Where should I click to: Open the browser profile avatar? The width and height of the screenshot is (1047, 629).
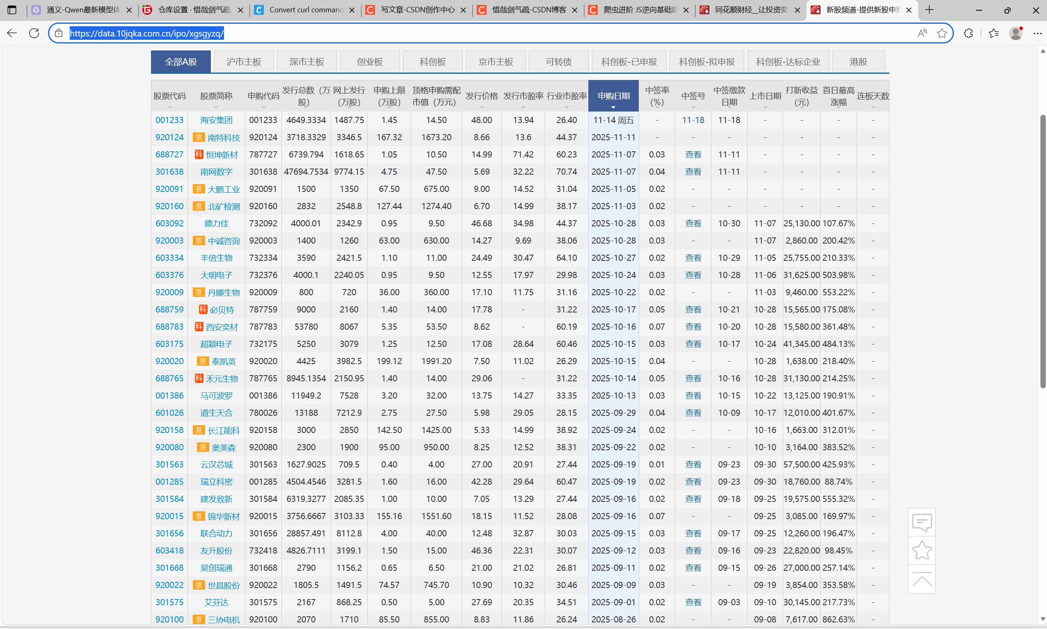click(x=1016, y=33)
